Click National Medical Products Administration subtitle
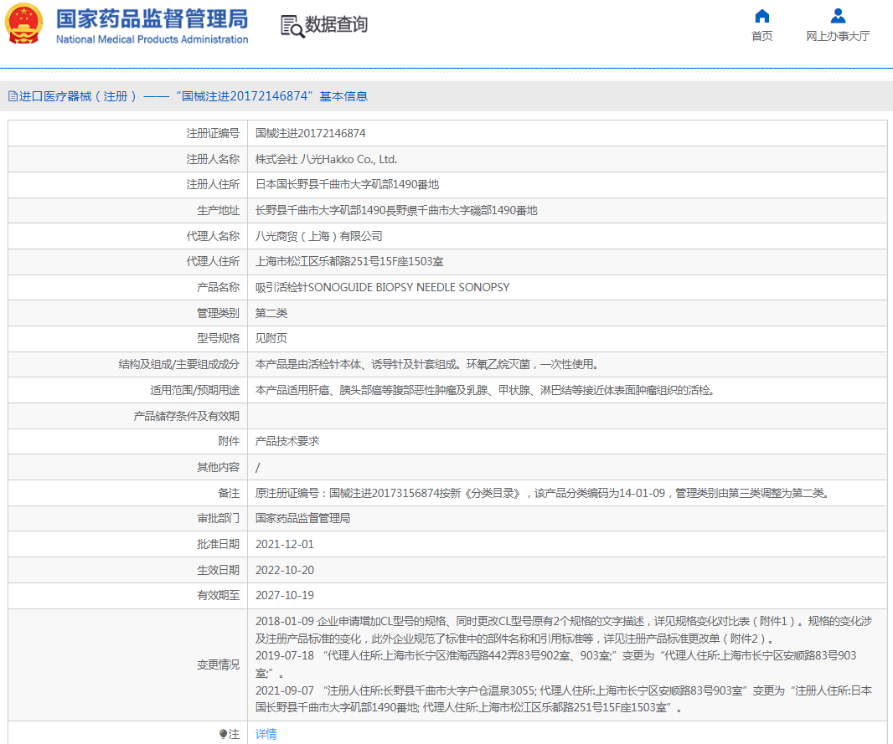The width and height of the screenshot is (893, 744). 152,39
